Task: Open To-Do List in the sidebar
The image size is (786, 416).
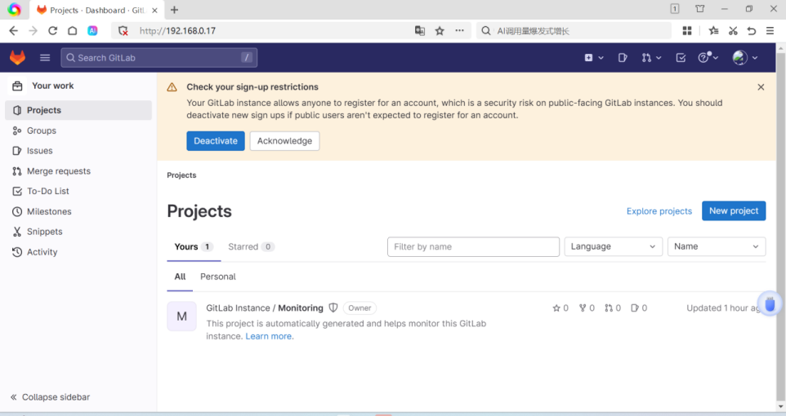Action: 78,191
